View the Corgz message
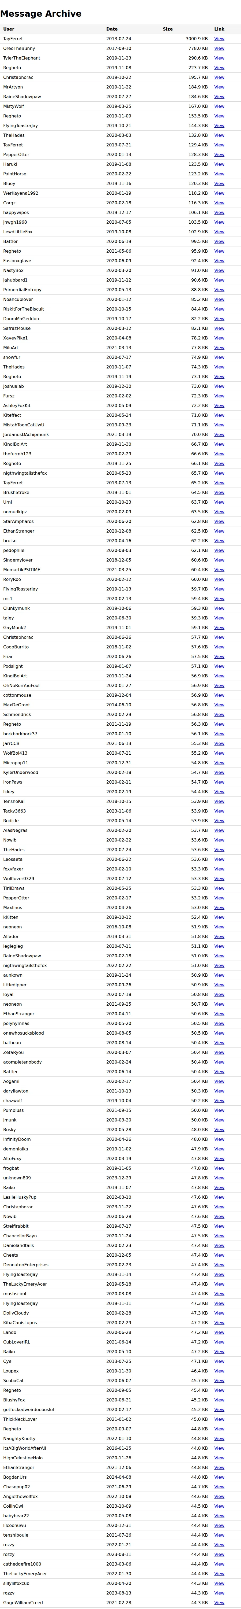 tap(219, 203)
